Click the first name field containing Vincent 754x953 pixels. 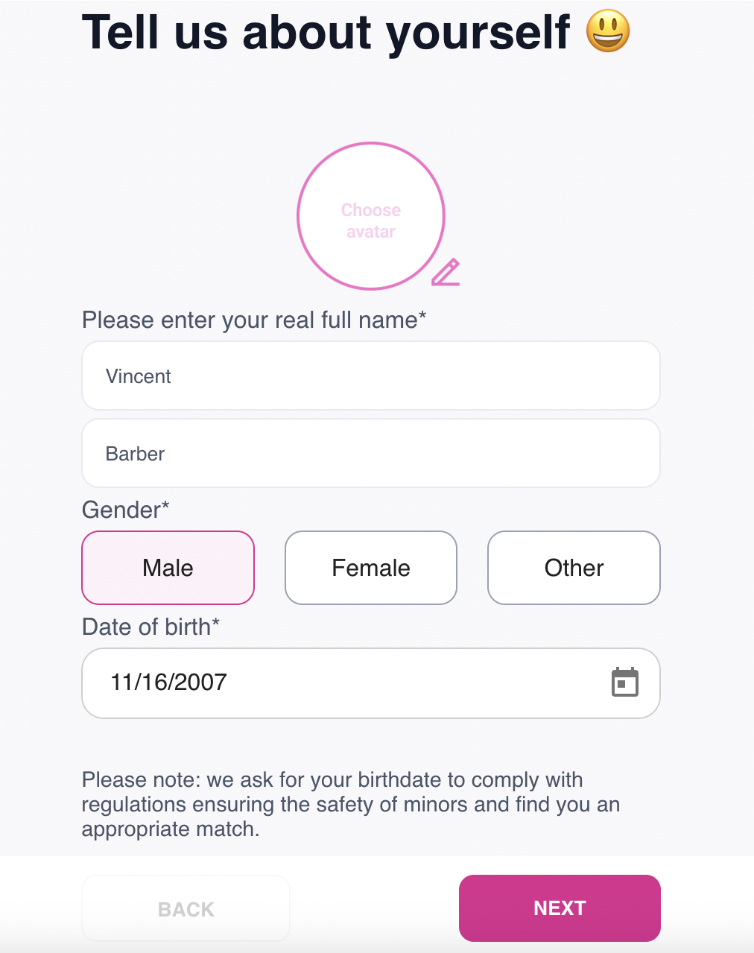(x=371, y=376)
